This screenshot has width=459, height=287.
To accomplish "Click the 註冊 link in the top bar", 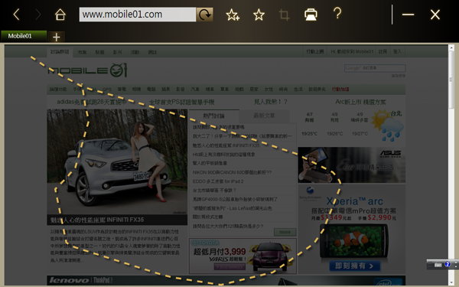I will pyautogui.click(x=382, y=51).
